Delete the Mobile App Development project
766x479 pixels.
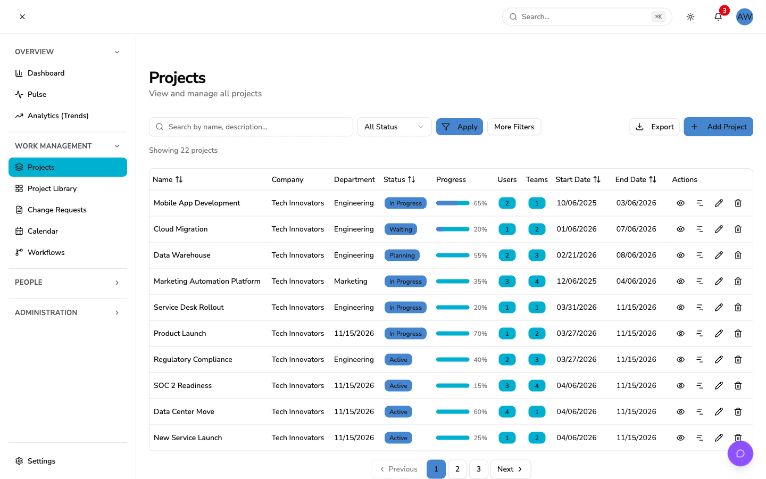click(x=738, y=203)
